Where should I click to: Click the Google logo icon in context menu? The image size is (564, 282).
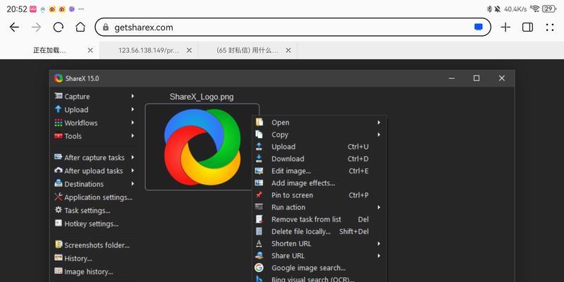(259, 268)
